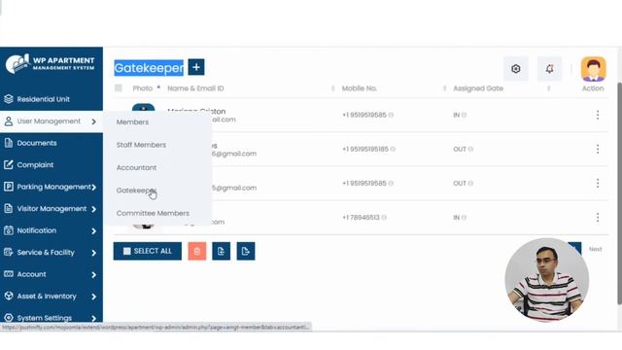Viewport: 622px width, 350px height.
Task: Tick the header select-all checkbox
Action: point(119,88)
